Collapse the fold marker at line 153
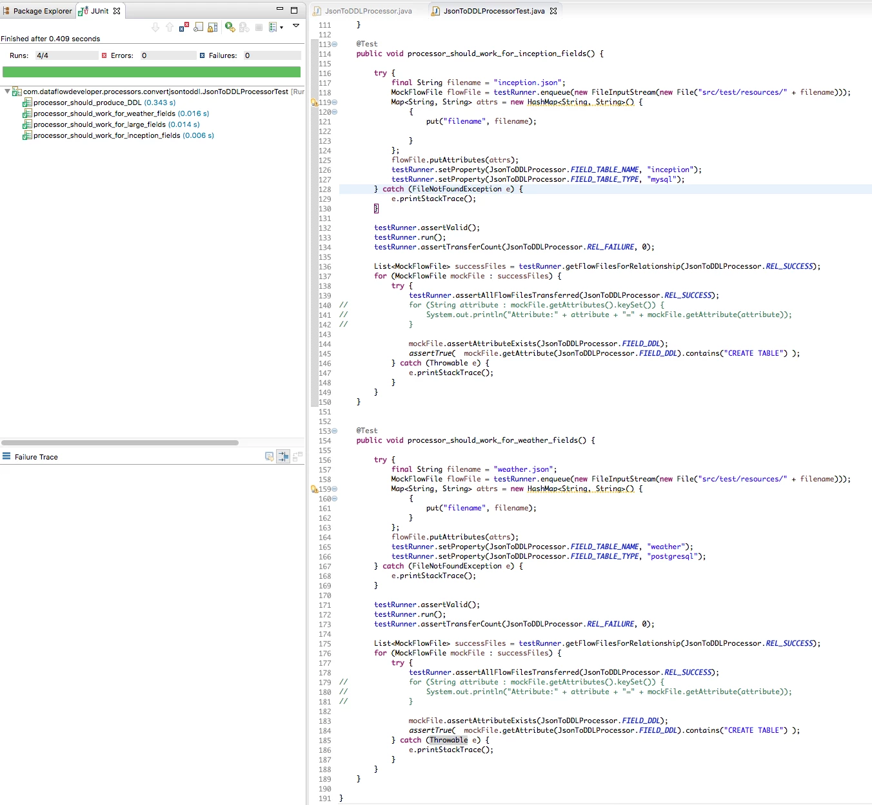This screenshot has height=805, width=872. (x=334, y=431)
